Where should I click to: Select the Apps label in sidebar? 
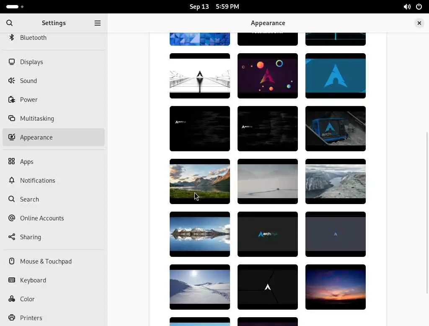[x=26, y=162]
